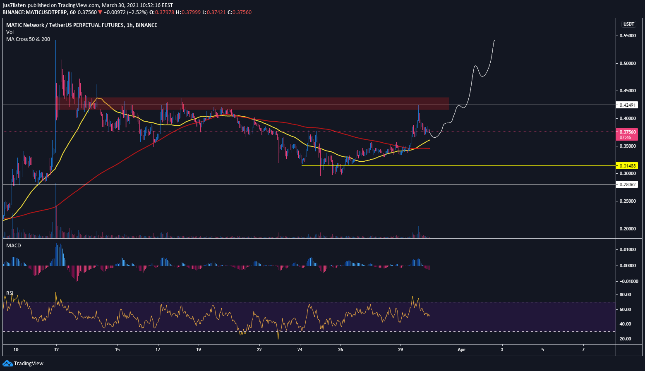Image resolution: width=645 pixels, height=371 pixels.
Task: Click the 0.28062 price line label
Action: point(627,184)
